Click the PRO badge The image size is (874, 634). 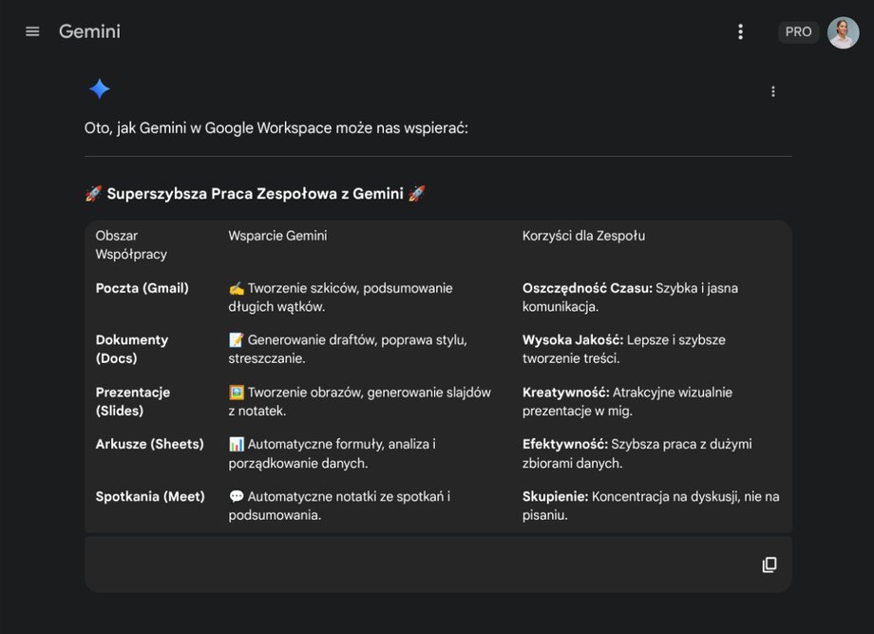(798, 32)
